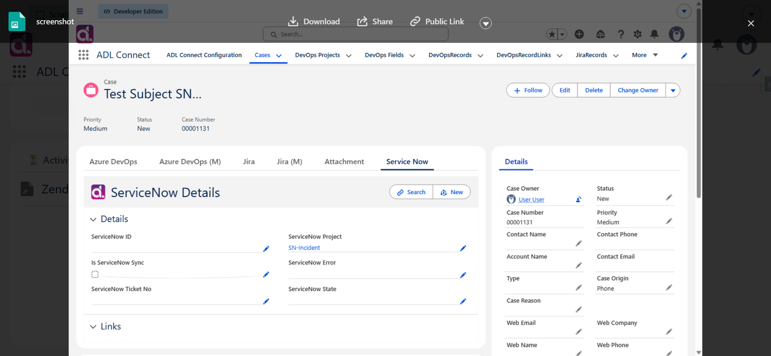Viewport: 771px width, 356px height.
Task: Click the Public Link option
Action: [437, 22]
